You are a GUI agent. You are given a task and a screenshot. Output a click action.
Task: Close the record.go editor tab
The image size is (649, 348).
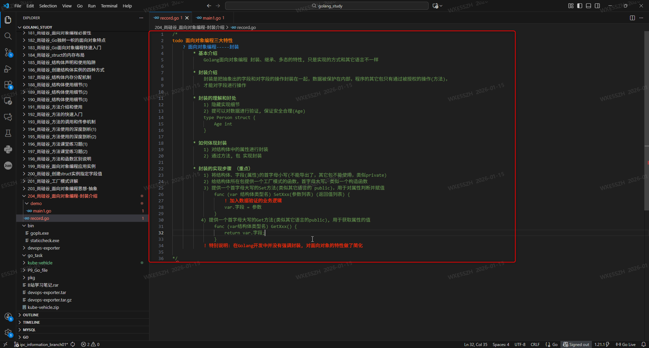pos(187,18)
